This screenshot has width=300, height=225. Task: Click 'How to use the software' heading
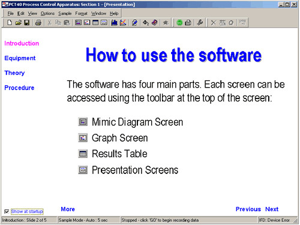(173, 55)
